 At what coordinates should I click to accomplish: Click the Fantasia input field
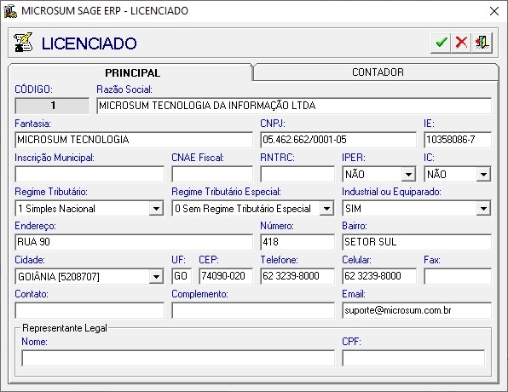[x=134, y=140]
